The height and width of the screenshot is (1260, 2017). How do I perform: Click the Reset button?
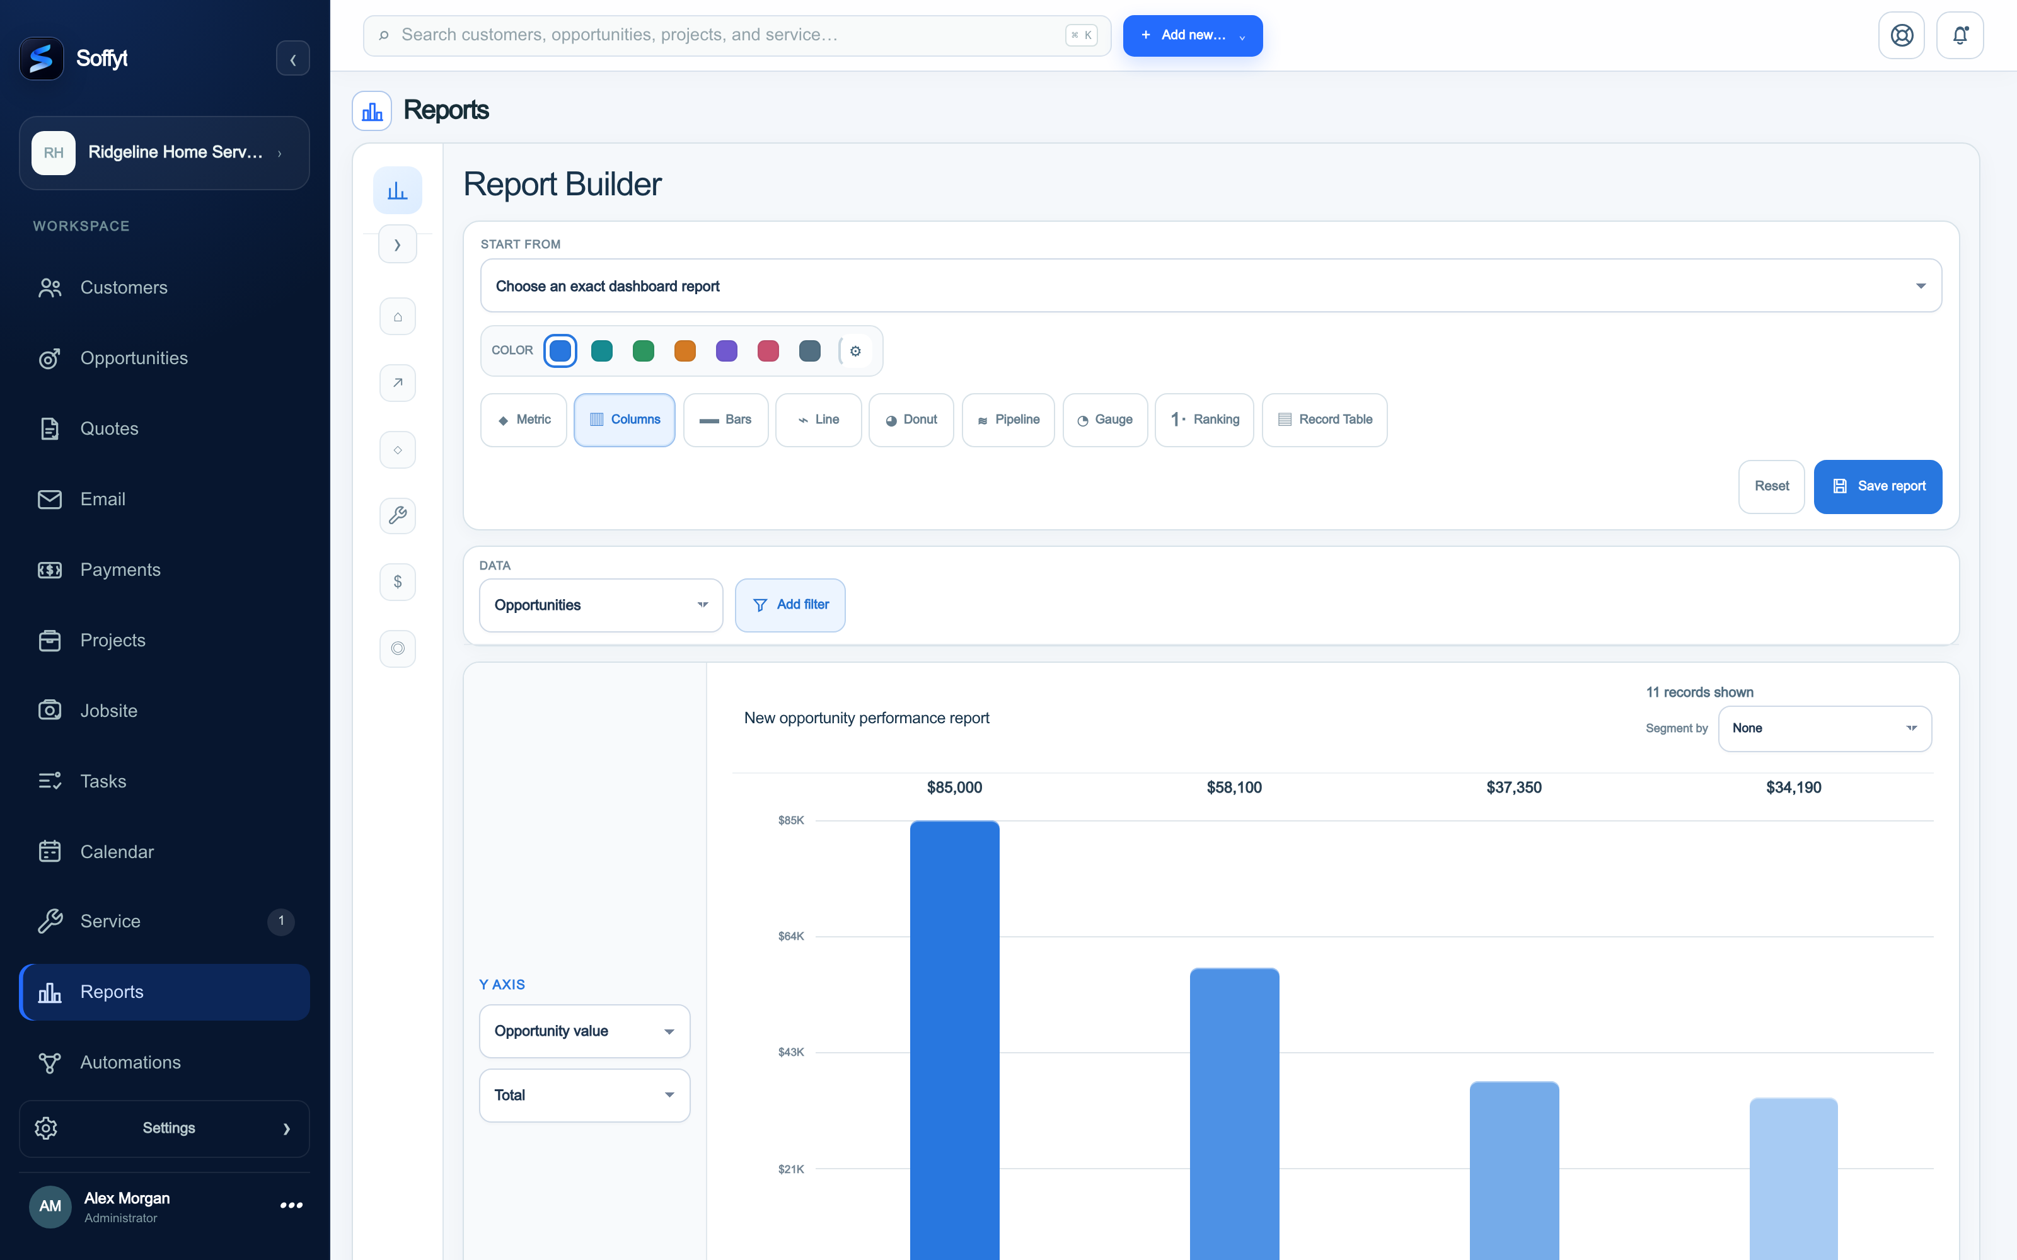coord(1771,486)
